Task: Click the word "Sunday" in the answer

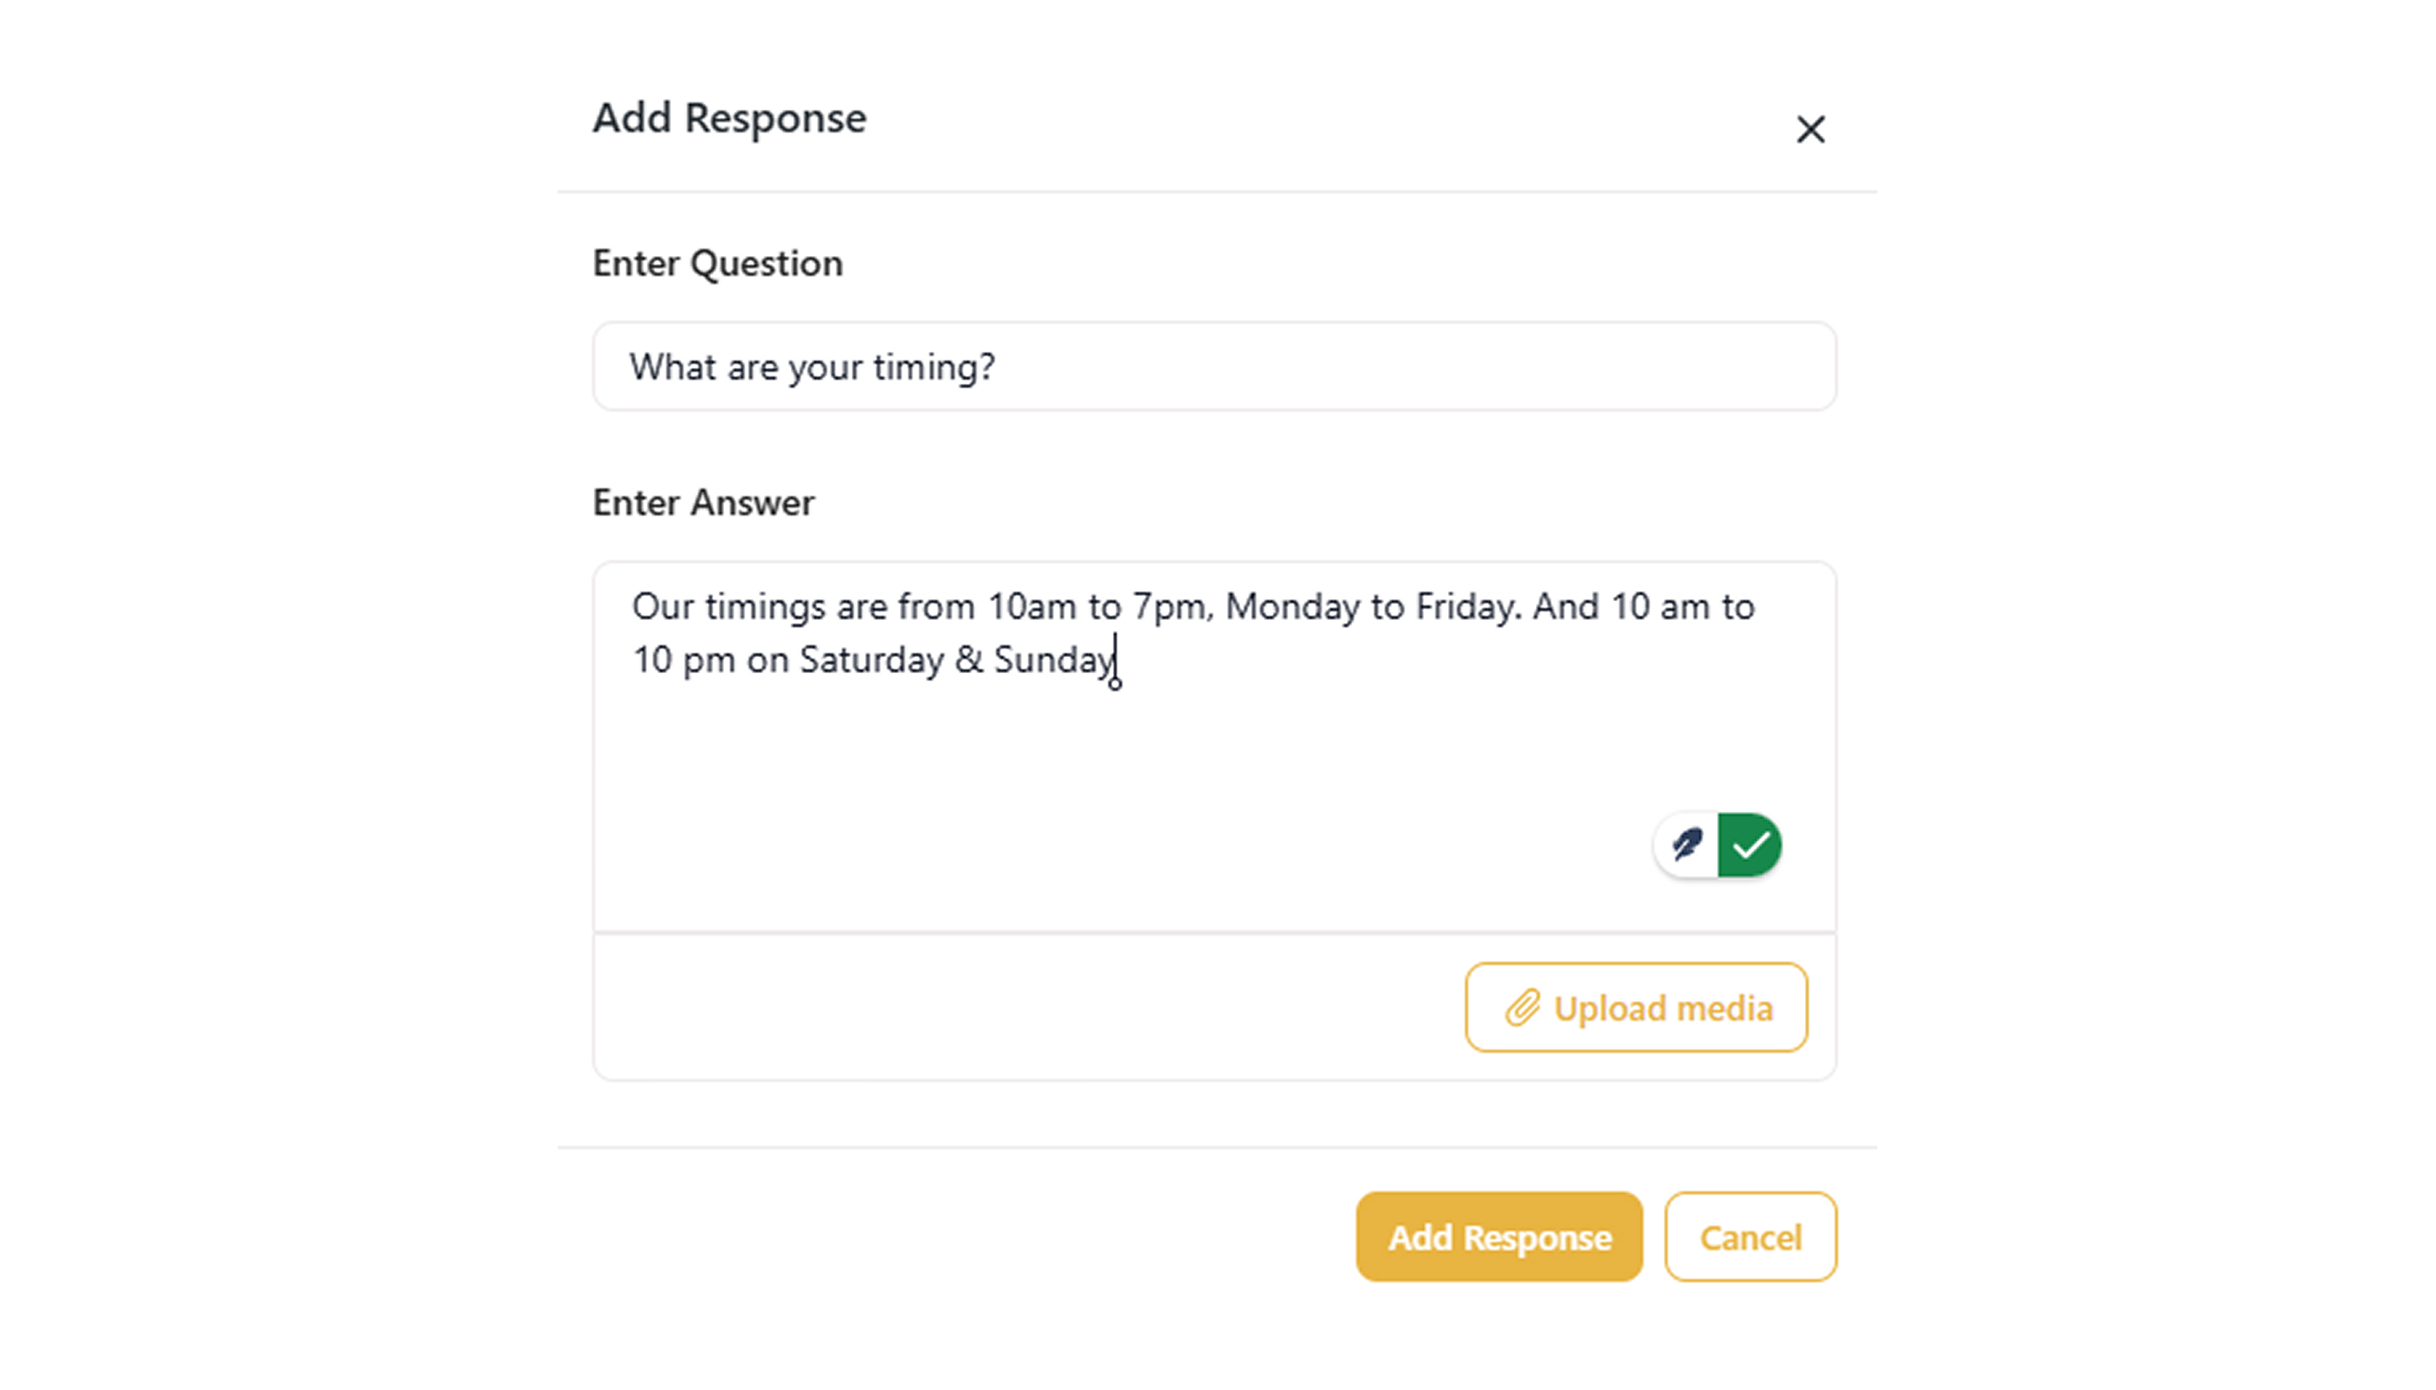Action: pyautogui.click(x=1052, y=659)
